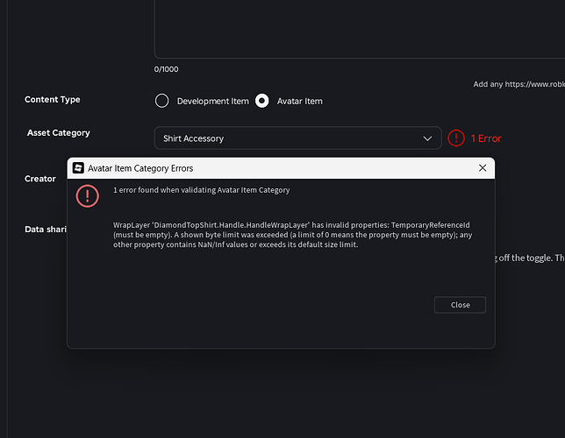Viewport: 565px width, 438px height.
Task: Click inside the description text box
Action: click(x=360, y=29)
